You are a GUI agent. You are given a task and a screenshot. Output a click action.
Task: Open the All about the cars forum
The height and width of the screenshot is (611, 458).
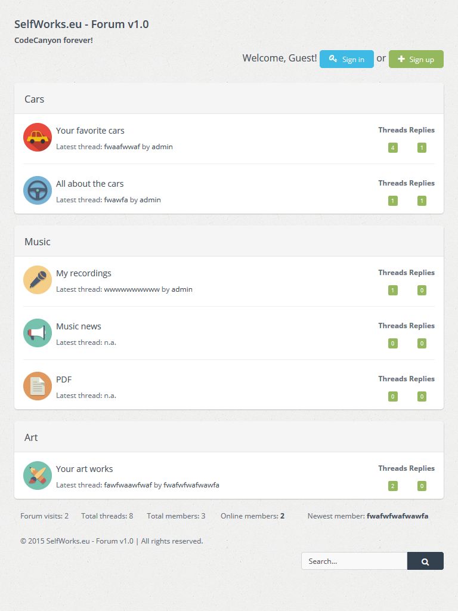tap(89, 184)
